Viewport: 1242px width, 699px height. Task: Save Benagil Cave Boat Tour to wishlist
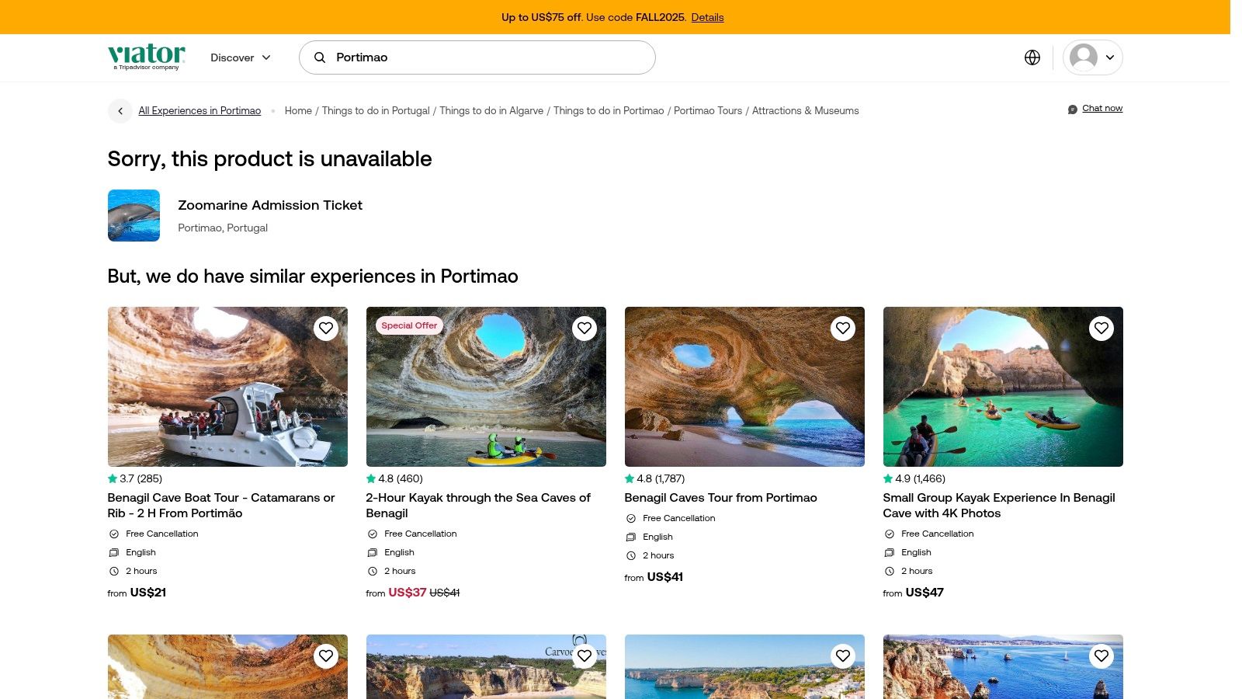(326, 328)
